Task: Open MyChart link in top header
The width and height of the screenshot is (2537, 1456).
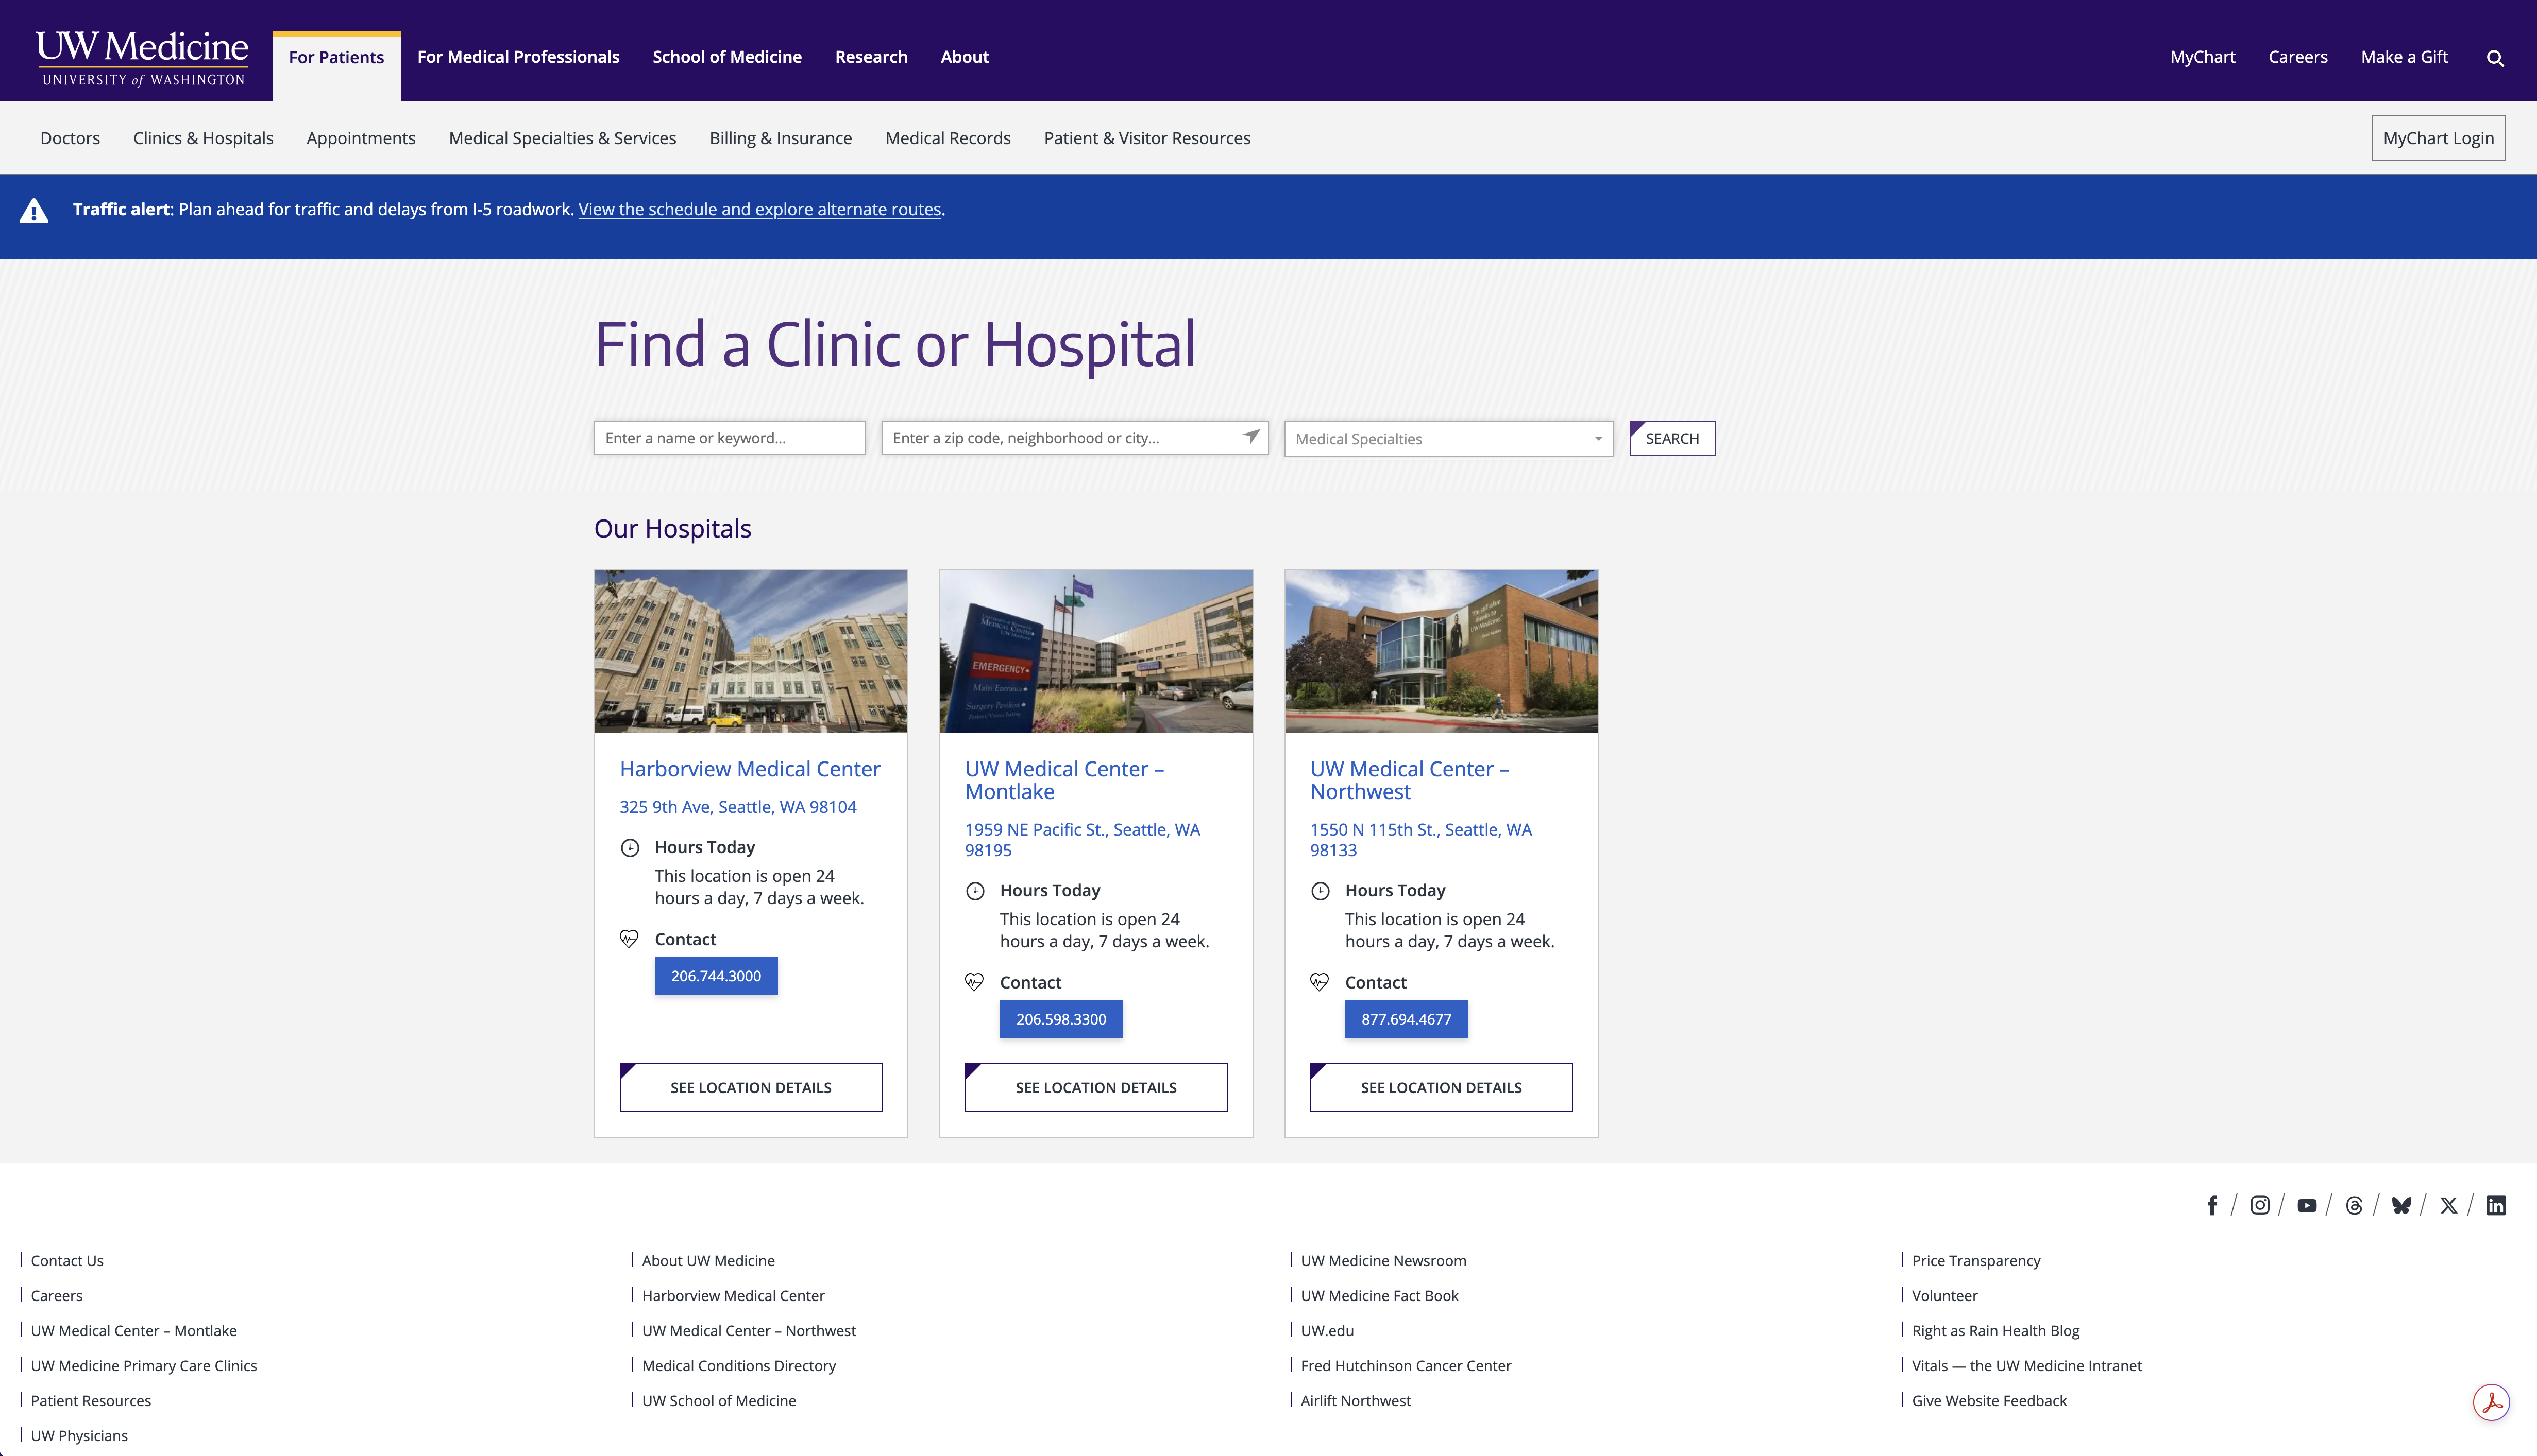Action: (2202, 57)
